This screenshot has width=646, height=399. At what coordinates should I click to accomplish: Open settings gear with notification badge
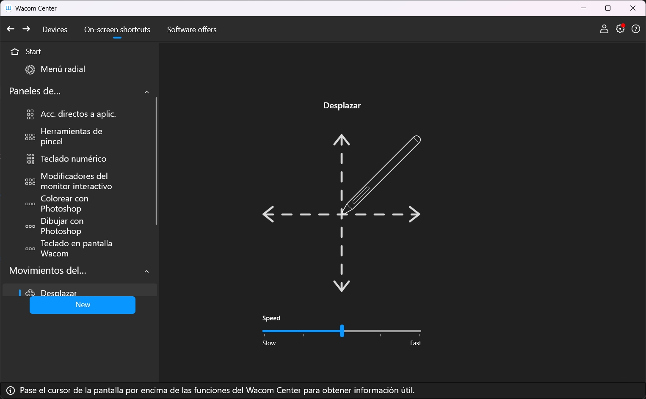620,29
